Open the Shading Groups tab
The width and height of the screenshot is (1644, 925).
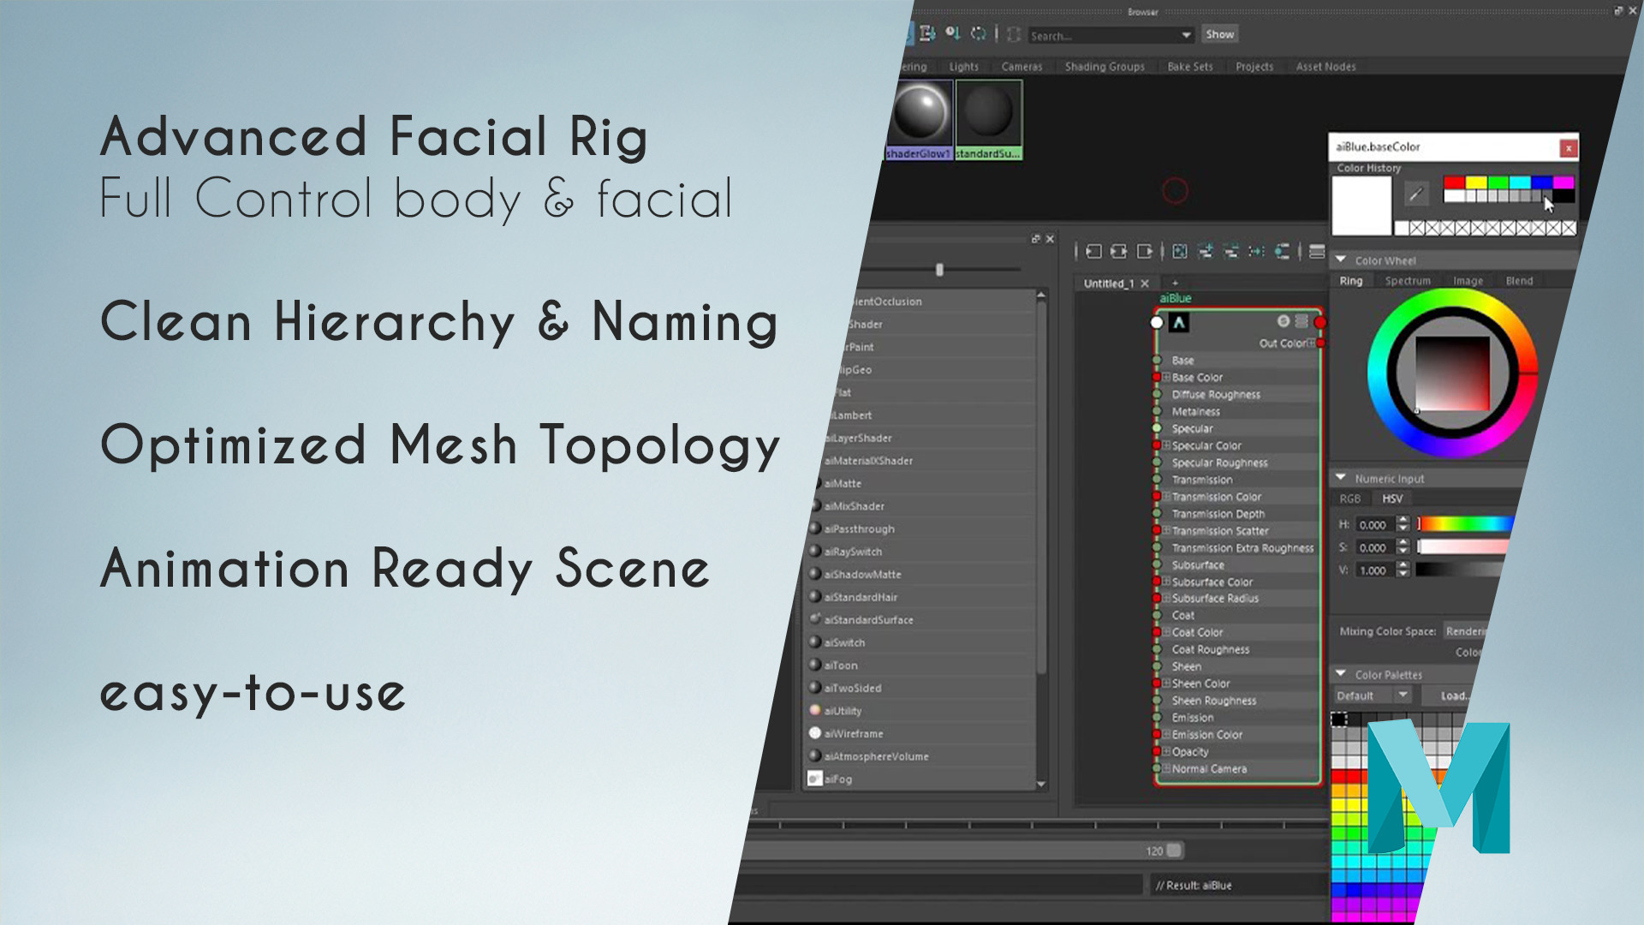pos(1104,67)
